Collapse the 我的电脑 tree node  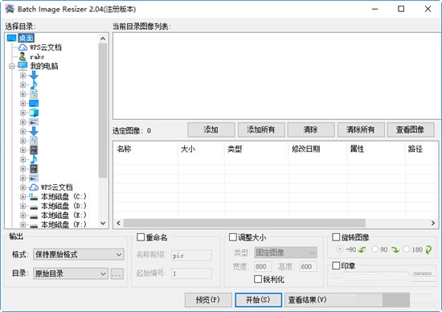tap(12, 66)
